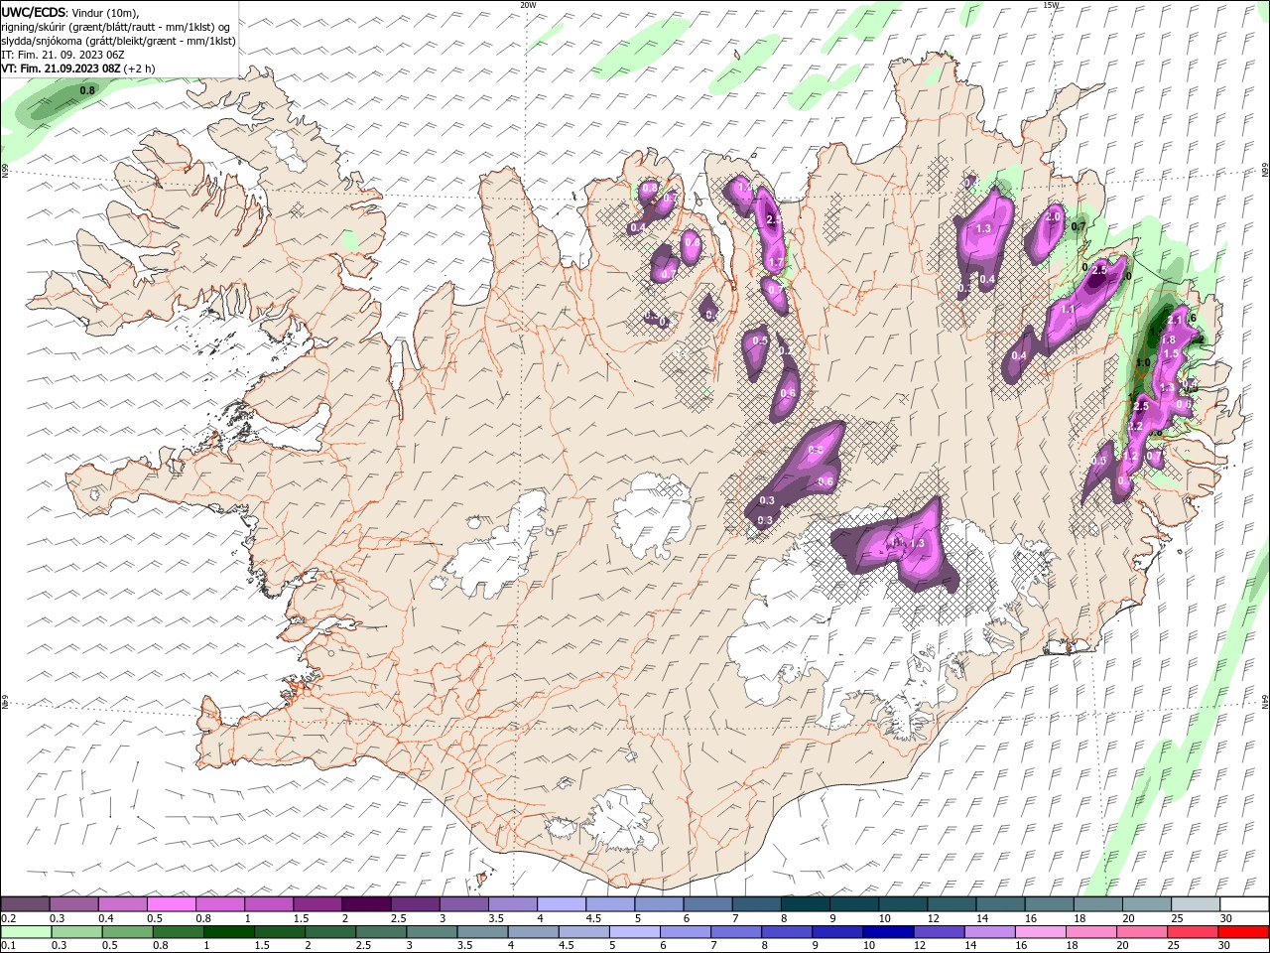This screenshot has width=1270, height=953.
Task: Select the '2.1' snow value in the east
Action: [x=1174, y=320]
